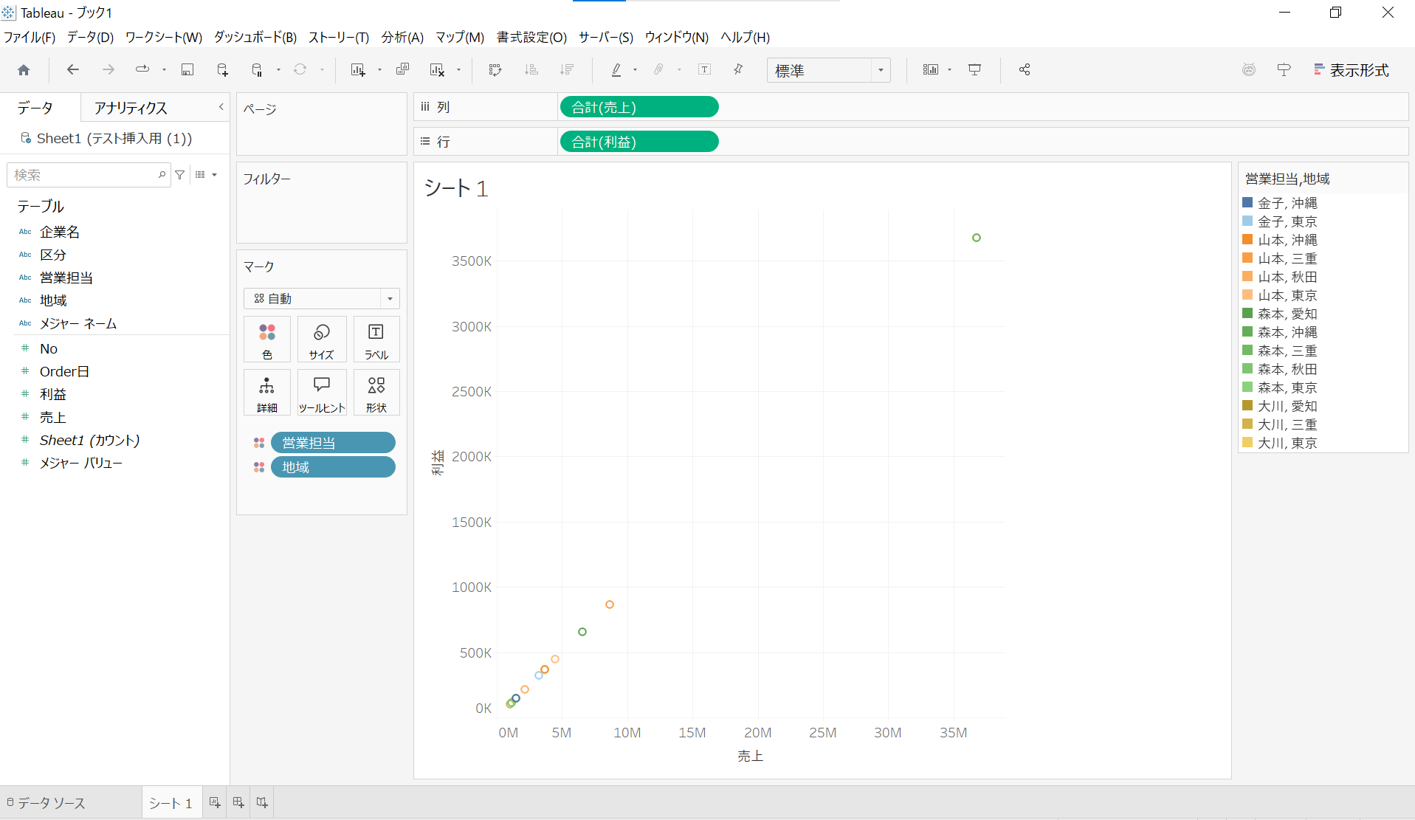This screenshot has height=820, width=1415.
Task: Toggle the filter icon beside search field
Action: tap(180, 175)
